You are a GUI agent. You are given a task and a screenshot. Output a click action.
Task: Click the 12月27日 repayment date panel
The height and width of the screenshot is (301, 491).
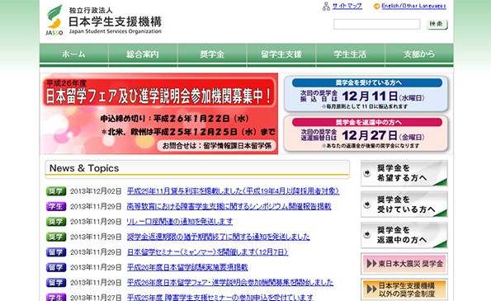pos(366,134)
